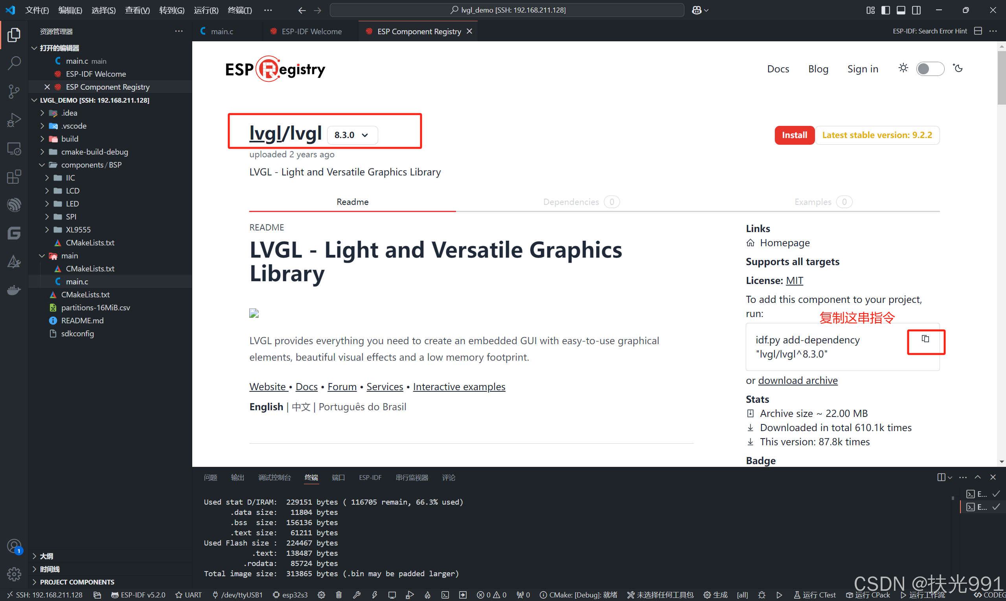1006x601 pixels.
Task: Toggle the primary sidebar layout control
Action: [x=885, y=10]
